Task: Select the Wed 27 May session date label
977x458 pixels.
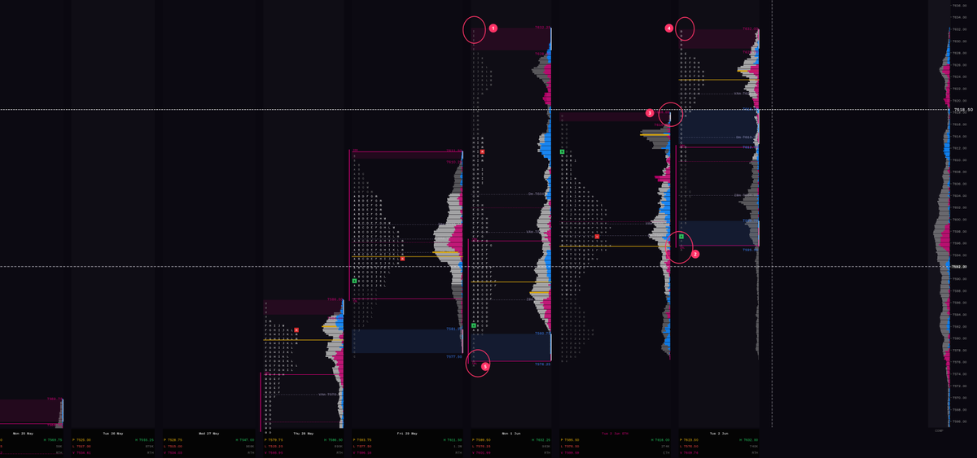Action: click(208, 434)
